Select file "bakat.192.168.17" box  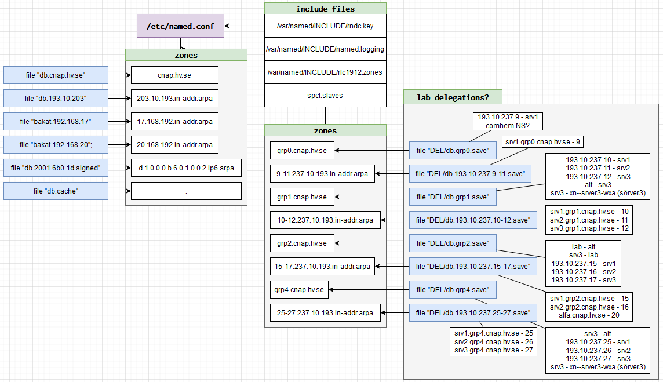click(56, 121)
